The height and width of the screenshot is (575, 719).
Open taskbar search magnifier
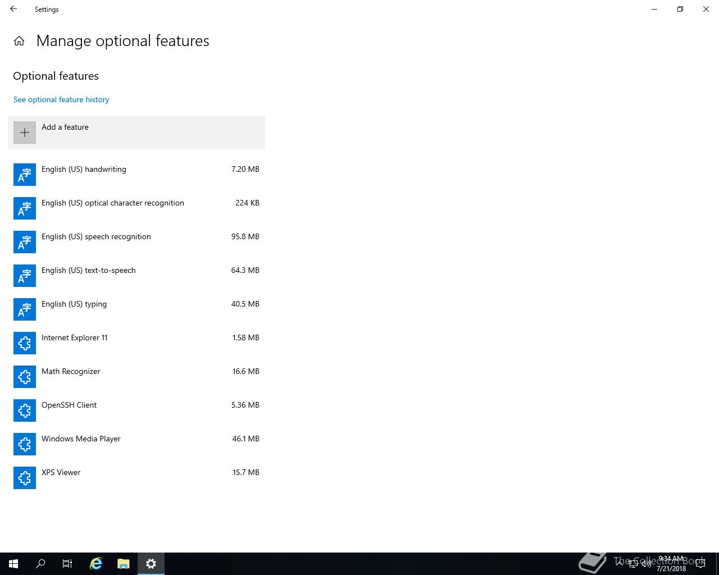pos(40,564)
